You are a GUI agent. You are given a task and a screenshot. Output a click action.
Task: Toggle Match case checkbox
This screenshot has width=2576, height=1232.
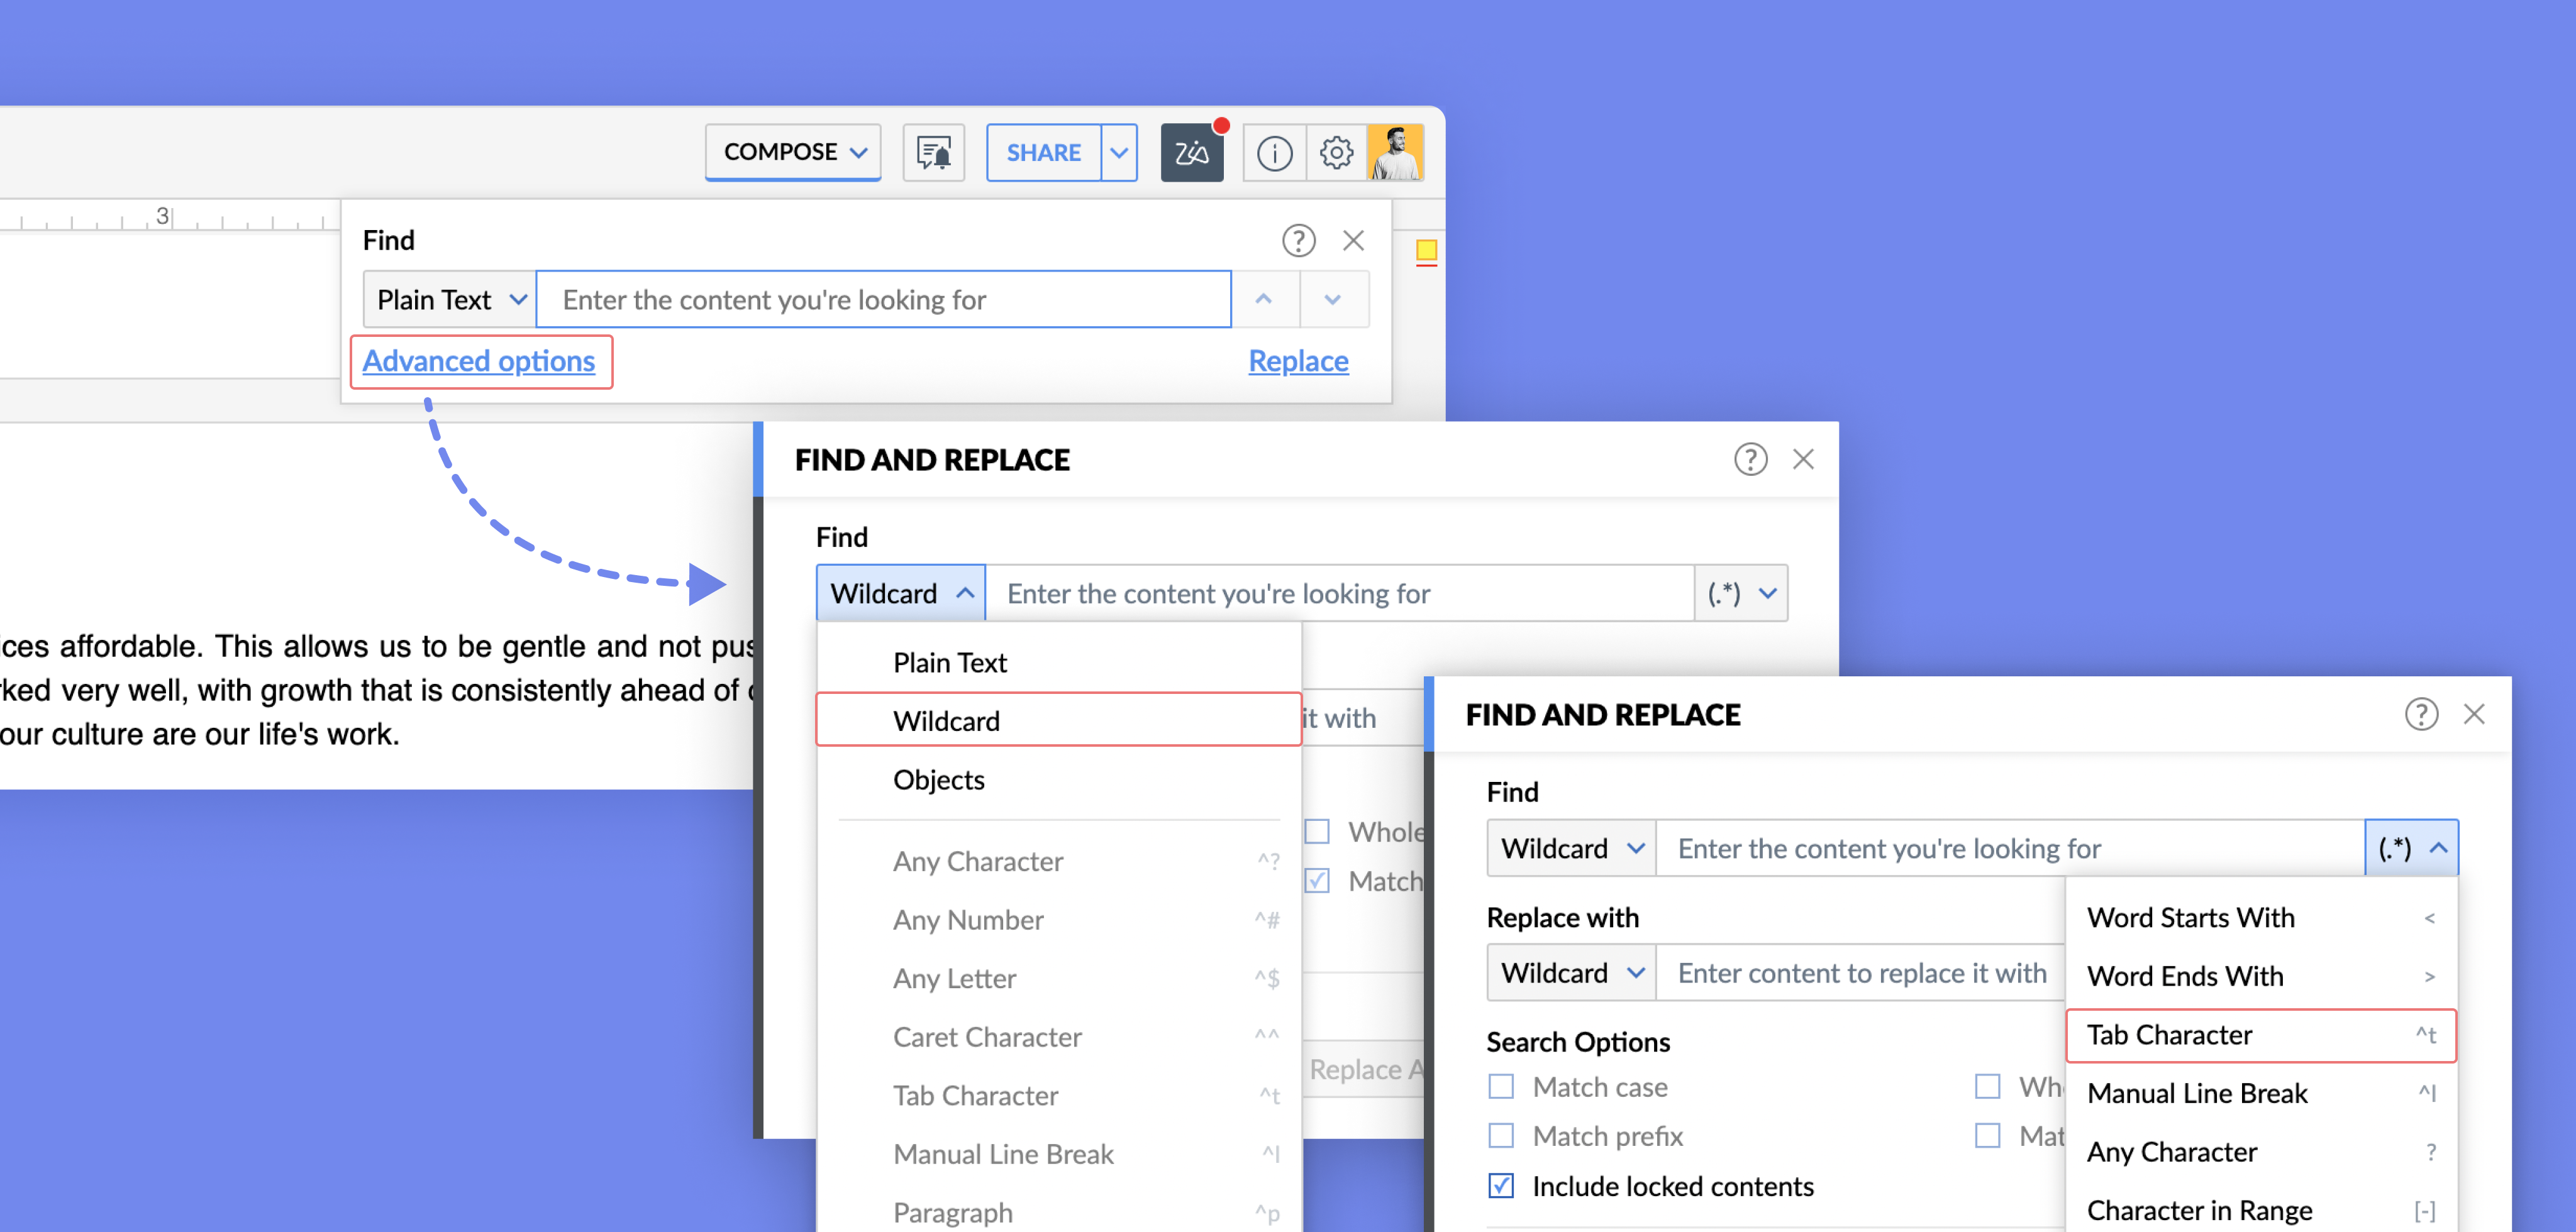[x=1501, y=1086]
